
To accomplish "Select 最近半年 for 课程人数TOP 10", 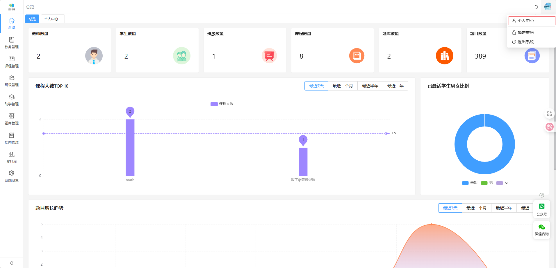I will [x=370, y=86].
